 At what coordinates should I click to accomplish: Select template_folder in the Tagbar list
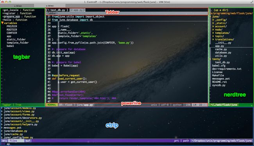(18, 42)
